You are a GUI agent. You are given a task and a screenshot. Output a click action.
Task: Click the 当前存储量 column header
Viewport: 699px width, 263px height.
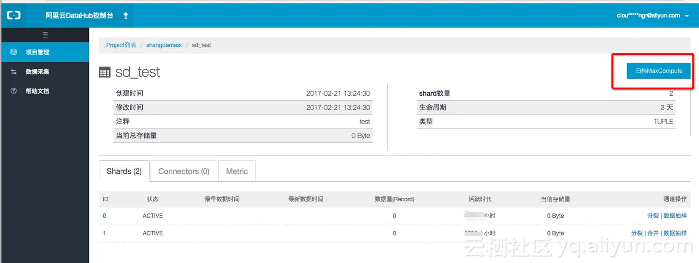point(555,199)
